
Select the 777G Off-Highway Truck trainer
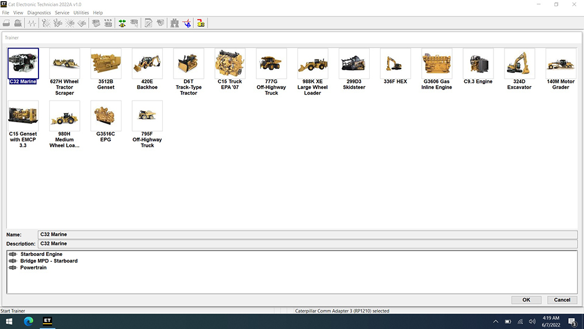(x=271, y=72)
